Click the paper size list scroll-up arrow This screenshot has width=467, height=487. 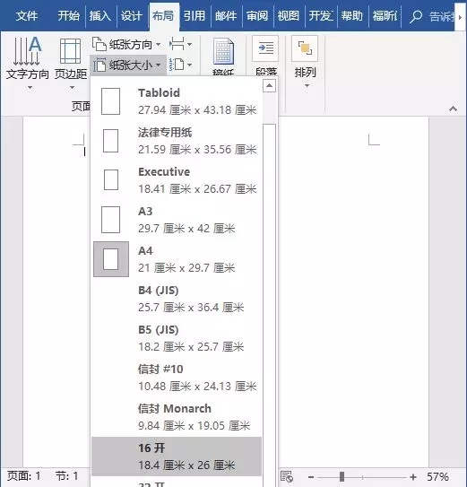[x=269, y=85]
